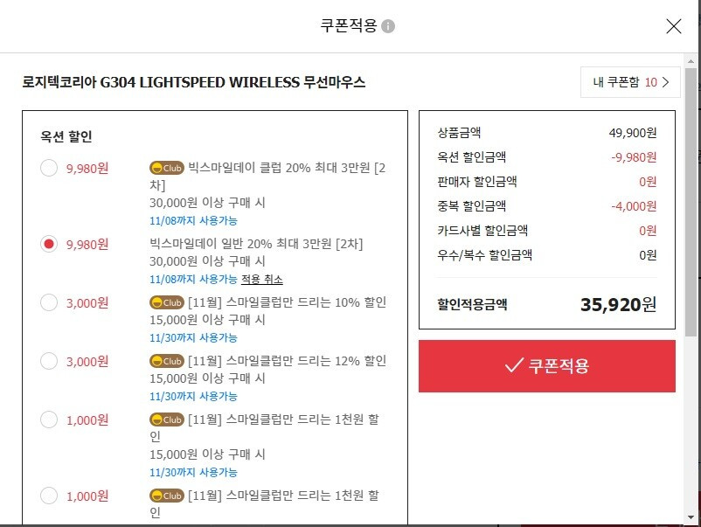
Task: Select the last visible 1,000원 coupon radio
Action: tap(49, 496)
